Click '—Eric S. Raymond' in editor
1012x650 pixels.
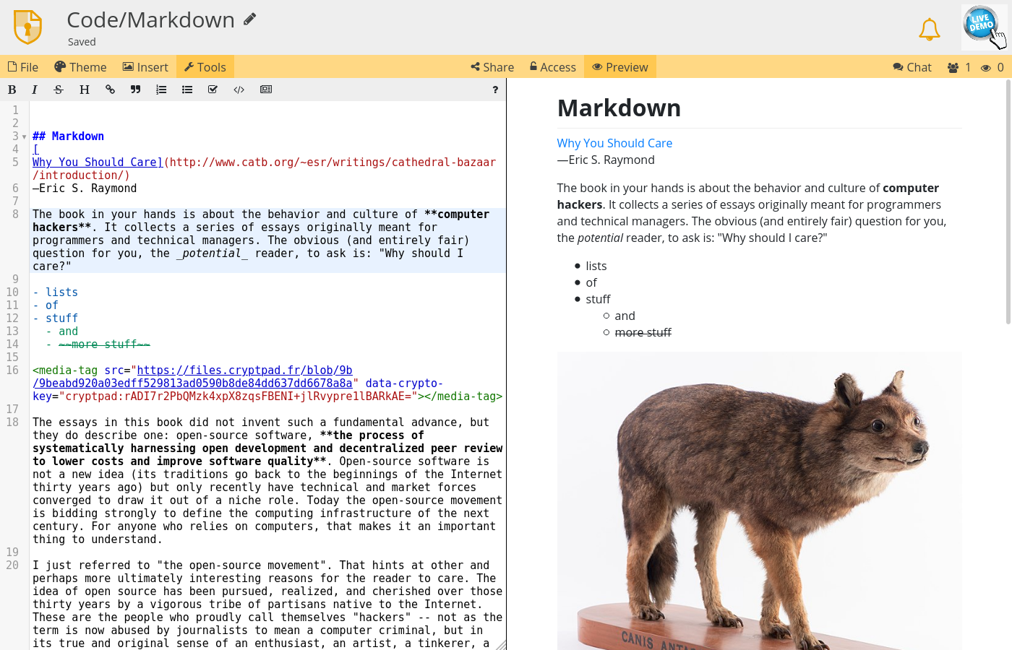coord(85,188)
